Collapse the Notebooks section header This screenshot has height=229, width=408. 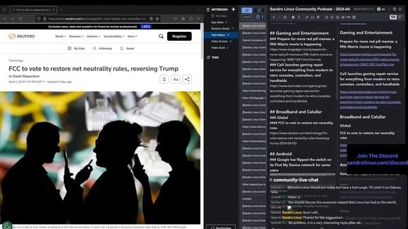click(219, 10)
